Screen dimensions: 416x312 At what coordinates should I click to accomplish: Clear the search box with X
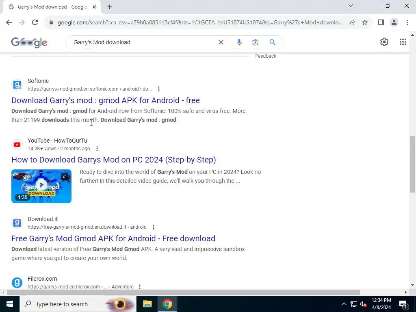tap(221, 42)
